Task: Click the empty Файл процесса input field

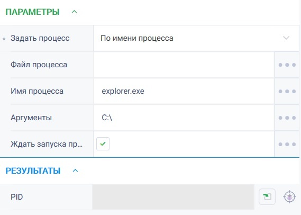Action: pyautogui.click(x=184, y=65)
